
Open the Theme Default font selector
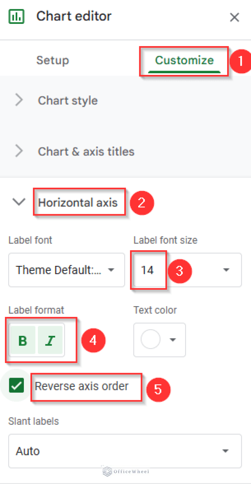[x=67, y=270]
